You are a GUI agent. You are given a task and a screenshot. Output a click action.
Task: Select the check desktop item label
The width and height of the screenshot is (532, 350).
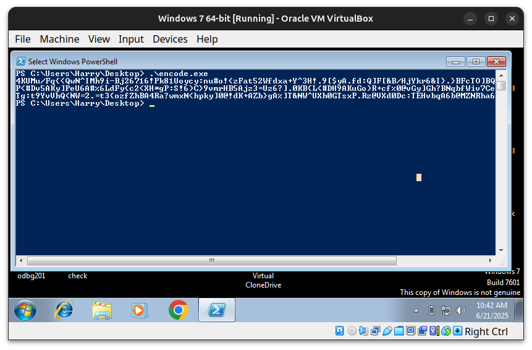pyautogui.click(x=78, y=276)
